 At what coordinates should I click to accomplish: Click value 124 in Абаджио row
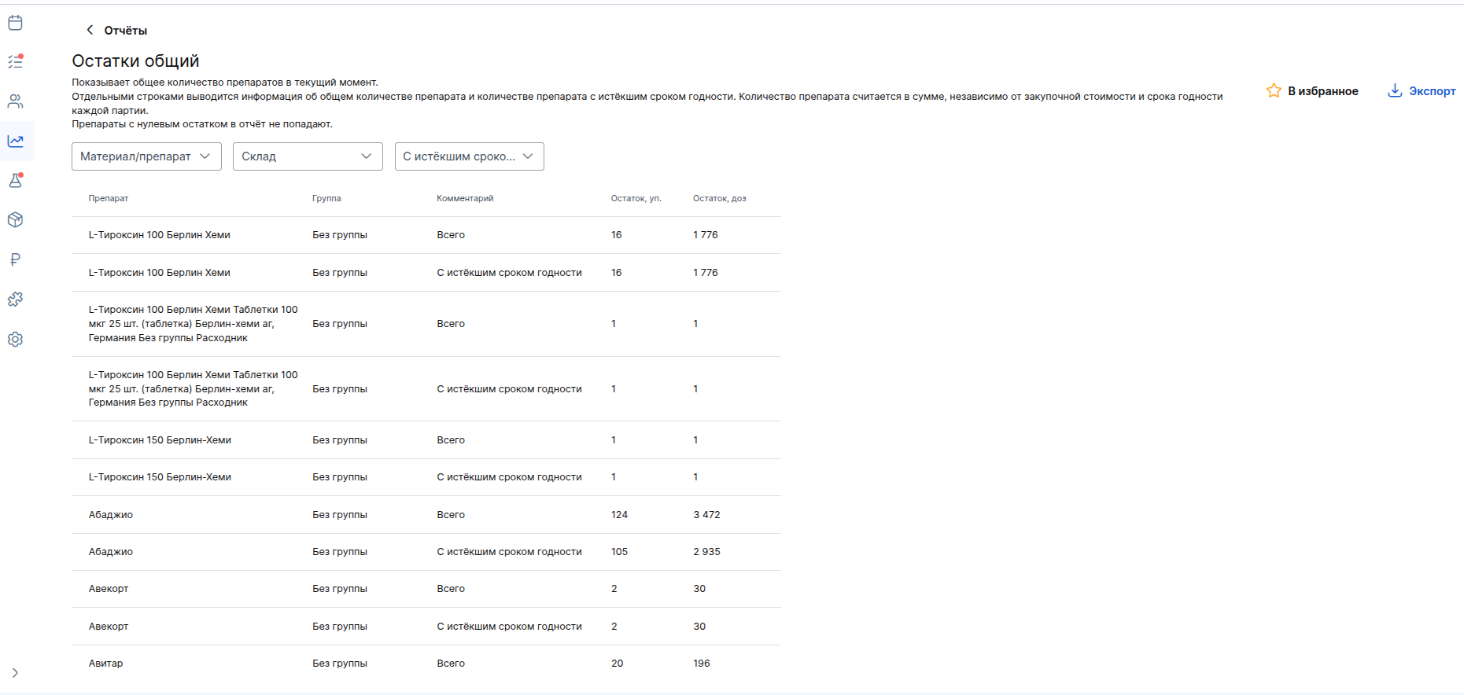click(x=620, y=515)
